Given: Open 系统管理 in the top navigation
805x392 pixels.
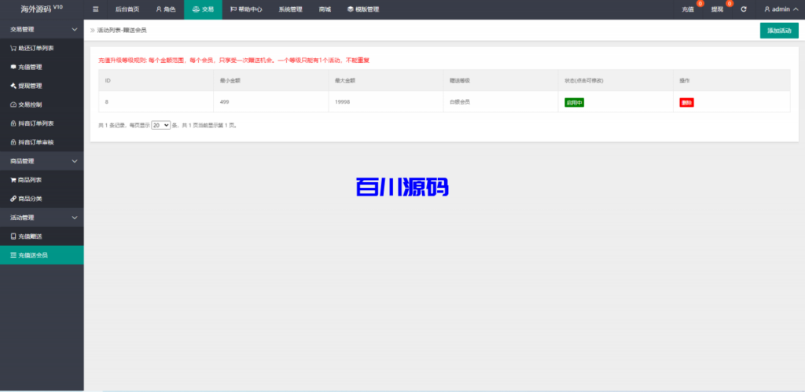Looking at the screenshot, I should click(291, 9).
